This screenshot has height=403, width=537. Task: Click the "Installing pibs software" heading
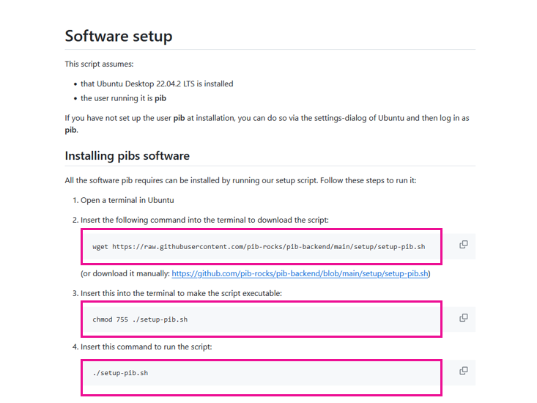[127, 155]
